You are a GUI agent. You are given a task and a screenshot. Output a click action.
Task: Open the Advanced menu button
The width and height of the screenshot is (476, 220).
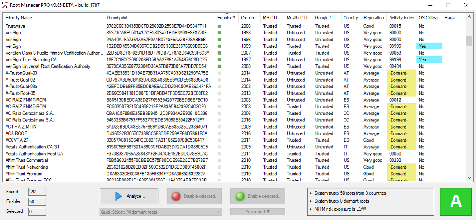click(258, 212)
